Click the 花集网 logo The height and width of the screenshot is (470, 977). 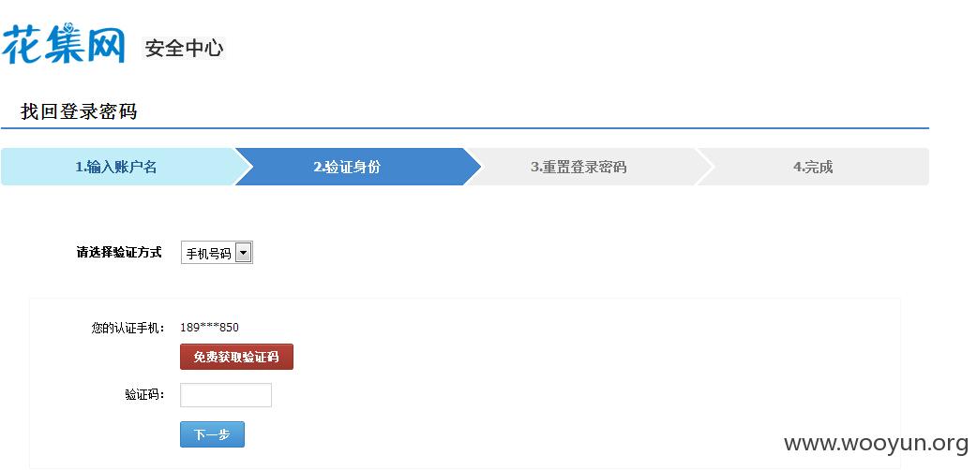pos(63,44)
